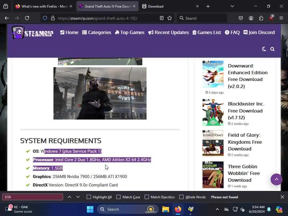Open Field of Glory: Kingdoms link
Image resolution: width=288 pixels, height=216 pixels.
[x=245, y=142]
